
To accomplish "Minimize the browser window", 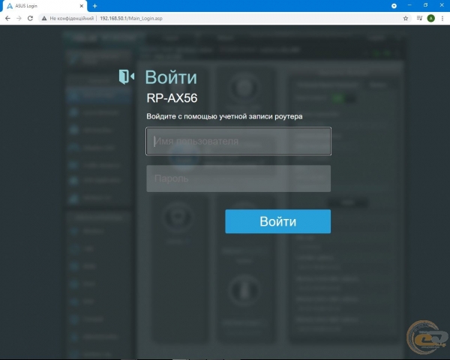I will coord(409,5).
